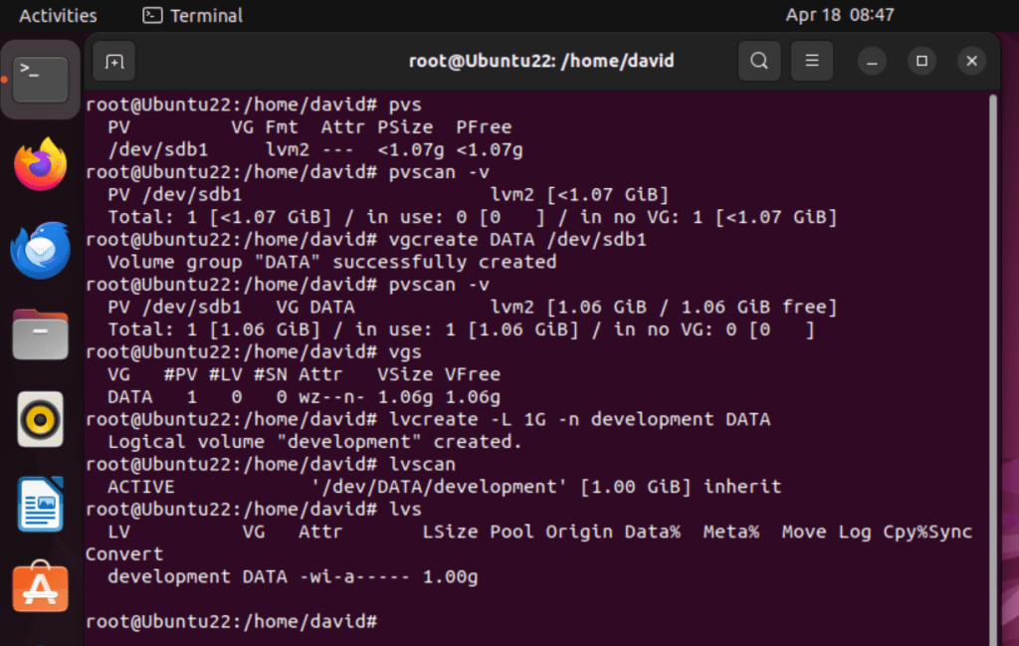1019x646 pixels.
Task: Open the Files manager in dock
Action: (x=40, y=334)
